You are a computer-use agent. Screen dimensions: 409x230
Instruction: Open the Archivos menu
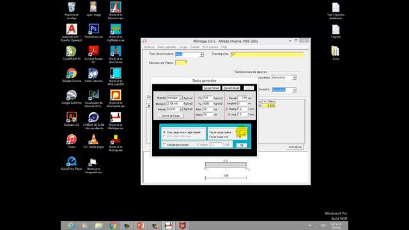tap(149, 47)
